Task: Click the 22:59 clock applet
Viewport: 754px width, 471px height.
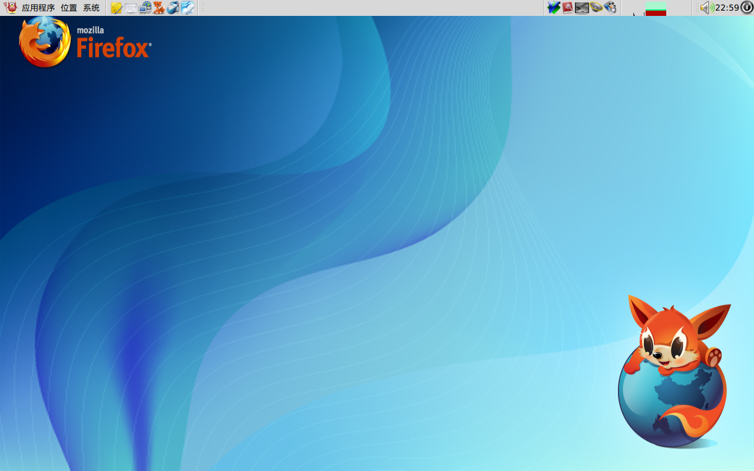Action: [727, 8]
